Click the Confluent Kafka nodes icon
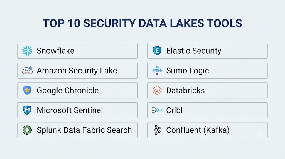The width and height of the screenshot is (285, 159). pos(158,130)
